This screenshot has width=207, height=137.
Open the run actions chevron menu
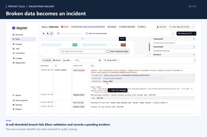coord(193,27)
